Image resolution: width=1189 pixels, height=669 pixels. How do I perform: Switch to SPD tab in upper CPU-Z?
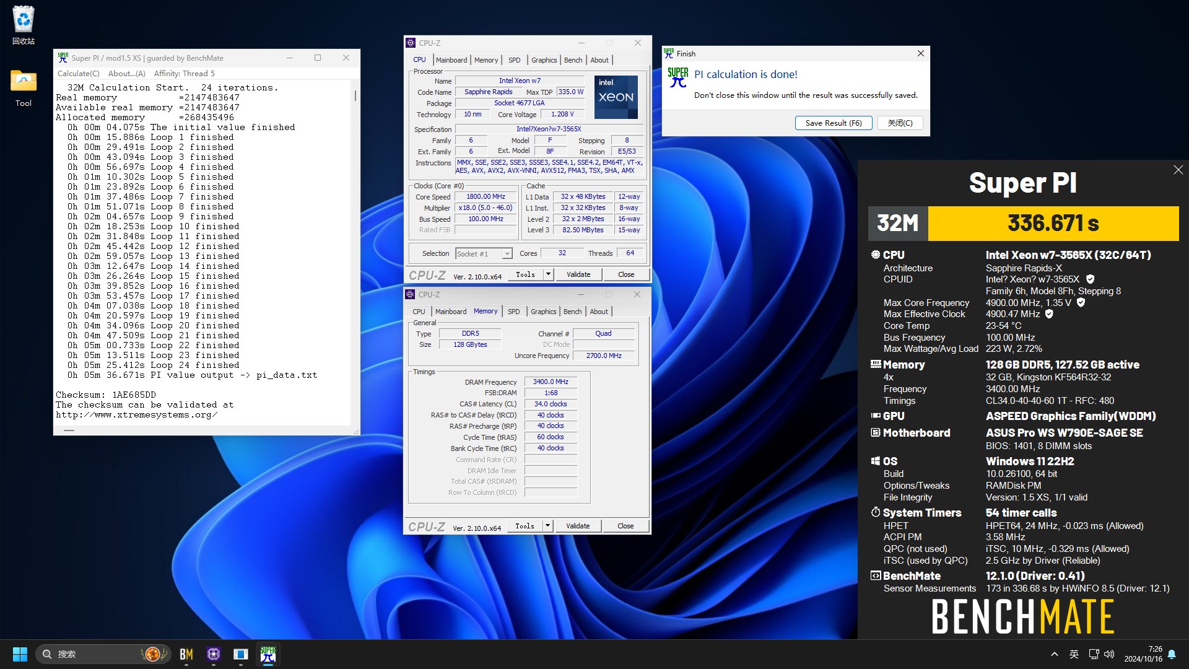(514, 60)
